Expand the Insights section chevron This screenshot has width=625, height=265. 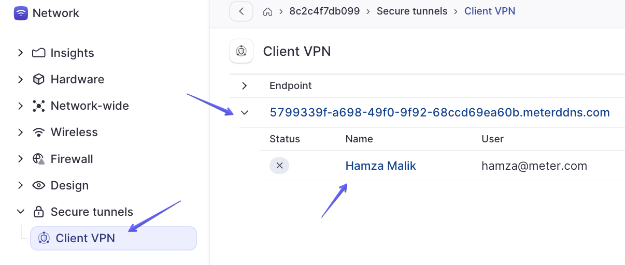20,53
